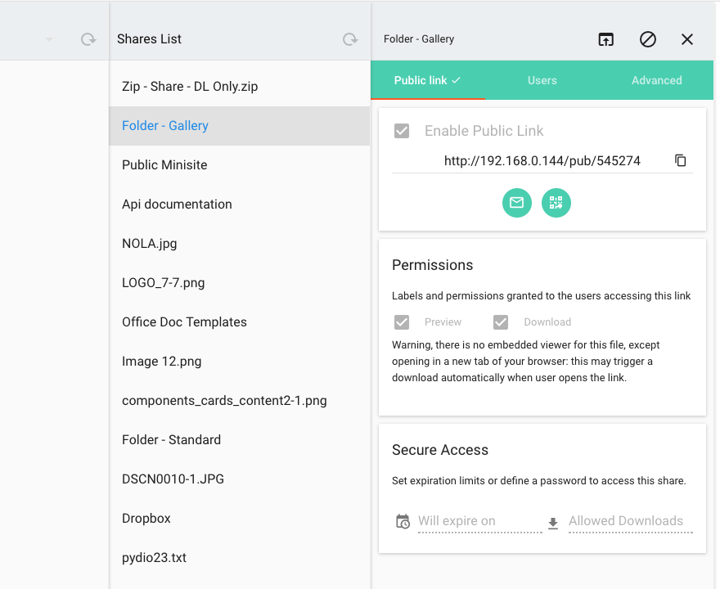Toggle the Enable Public Link checkbox
Image resolution: width=720 pixels, height=589 pixels.
[x=402, y=131]
